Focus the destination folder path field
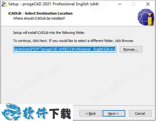156x121 pixels. tap(65, 49)
